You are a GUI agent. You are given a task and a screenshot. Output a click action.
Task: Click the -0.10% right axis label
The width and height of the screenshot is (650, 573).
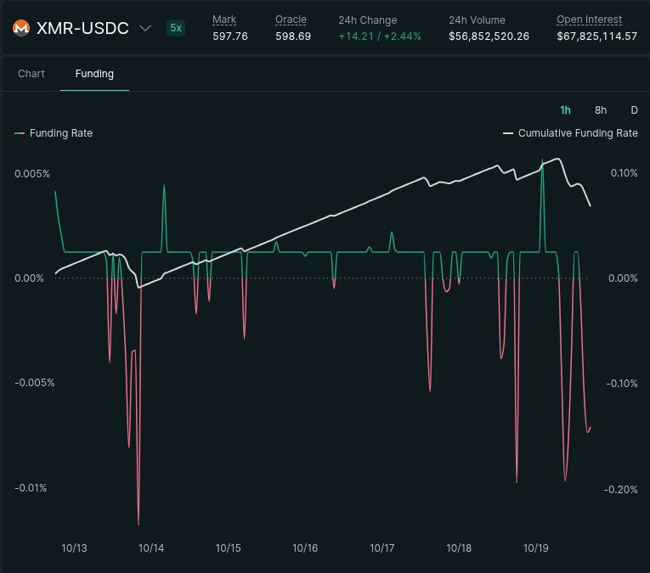621,384
